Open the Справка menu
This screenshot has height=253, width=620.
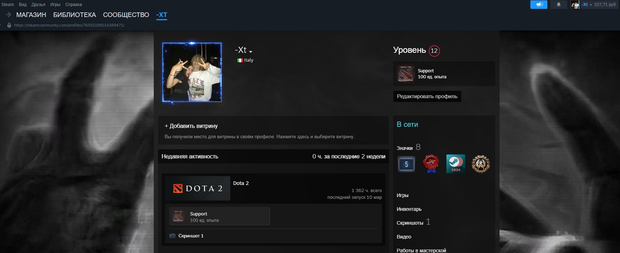pyautogui.click(x=74, y=5)
